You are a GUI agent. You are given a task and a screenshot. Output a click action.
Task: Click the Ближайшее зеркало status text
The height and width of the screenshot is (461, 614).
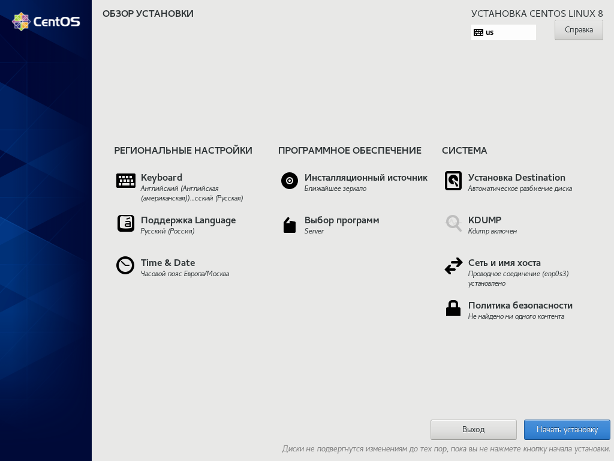click(x=335, y=188)
